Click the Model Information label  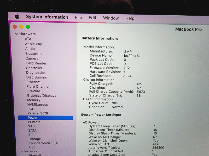pyautogui.click(x=99, y=47)
